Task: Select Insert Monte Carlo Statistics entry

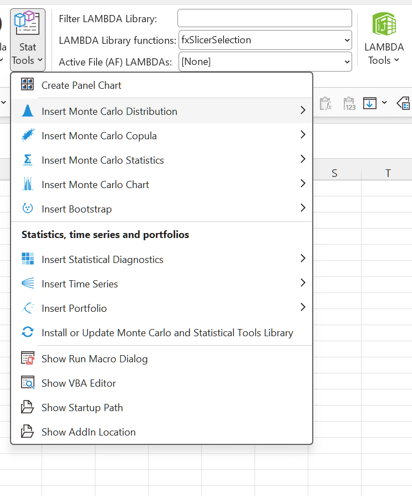Action: tap(161, 160)
